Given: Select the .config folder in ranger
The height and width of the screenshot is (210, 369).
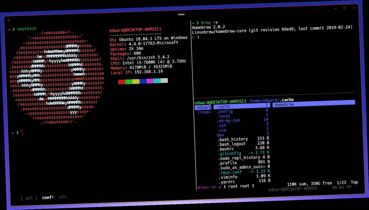Looking at the screenshot, I should (242, 111).
